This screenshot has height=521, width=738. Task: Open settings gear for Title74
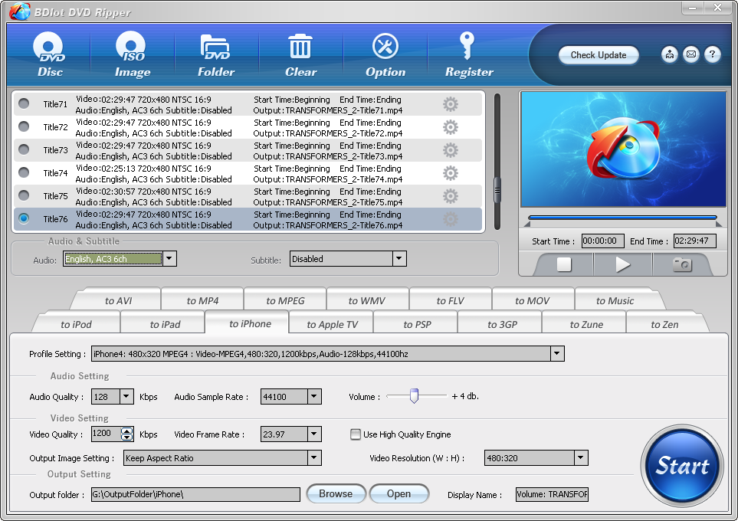click(451, 173)
